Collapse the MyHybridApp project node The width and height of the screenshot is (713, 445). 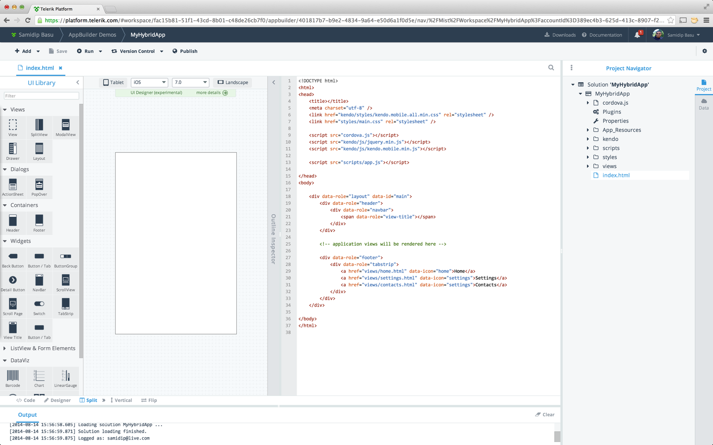click(580, 93)
